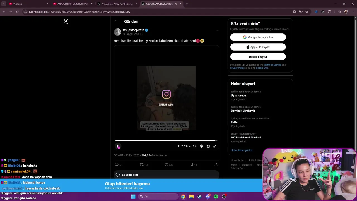357x201 pixels.
Task: Click DalgaDeniz13 profile avatar
Action: coord(117,32)
